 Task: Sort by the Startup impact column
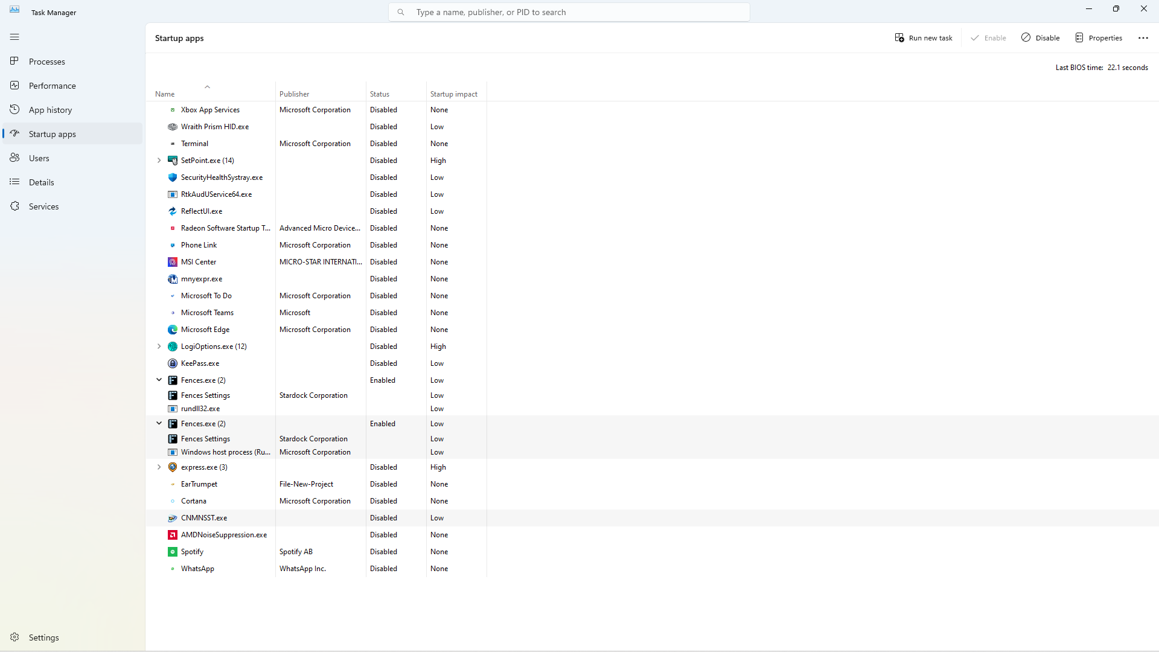click(454, 94)
